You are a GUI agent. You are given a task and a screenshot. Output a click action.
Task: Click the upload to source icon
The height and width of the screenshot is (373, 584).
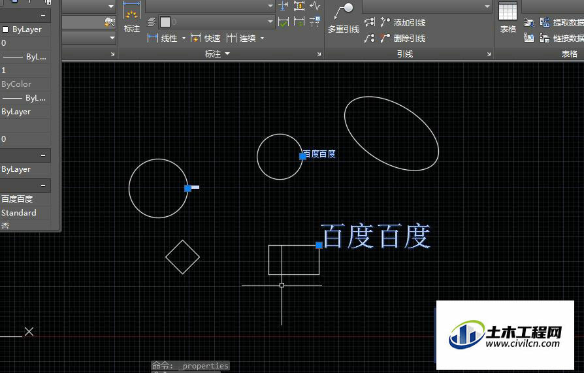(x=529, y=38)
